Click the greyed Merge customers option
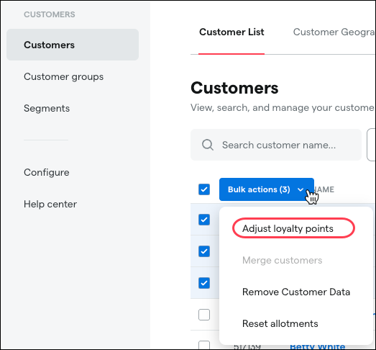Viewport: 376px width, 350px height. 283,260
